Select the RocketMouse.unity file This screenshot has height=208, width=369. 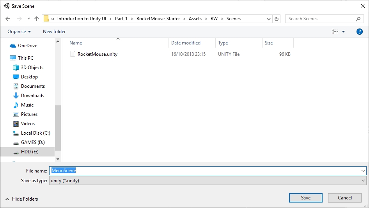[97, 54]
